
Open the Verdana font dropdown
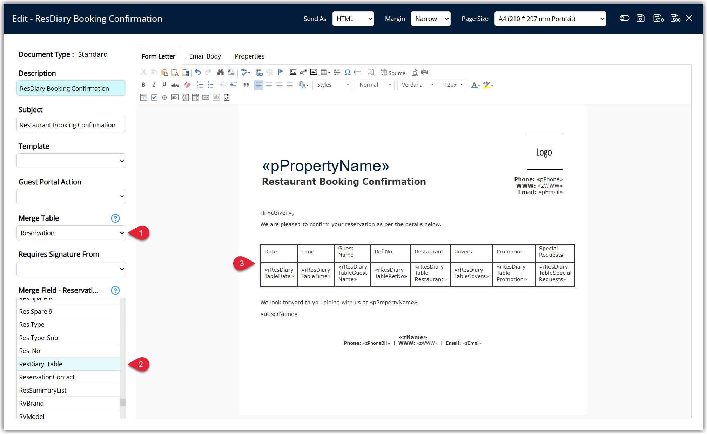(x=417, y=85)
